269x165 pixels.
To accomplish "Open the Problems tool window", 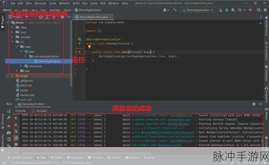I will [75, 157].
